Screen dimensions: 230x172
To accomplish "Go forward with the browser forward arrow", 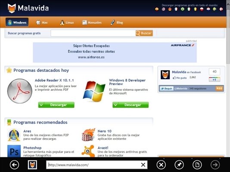I will (215, 165).
